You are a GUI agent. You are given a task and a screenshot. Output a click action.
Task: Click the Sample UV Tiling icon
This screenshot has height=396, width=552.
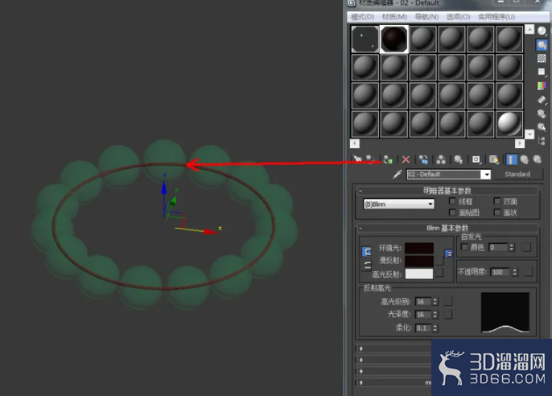(x=542, y=72)
